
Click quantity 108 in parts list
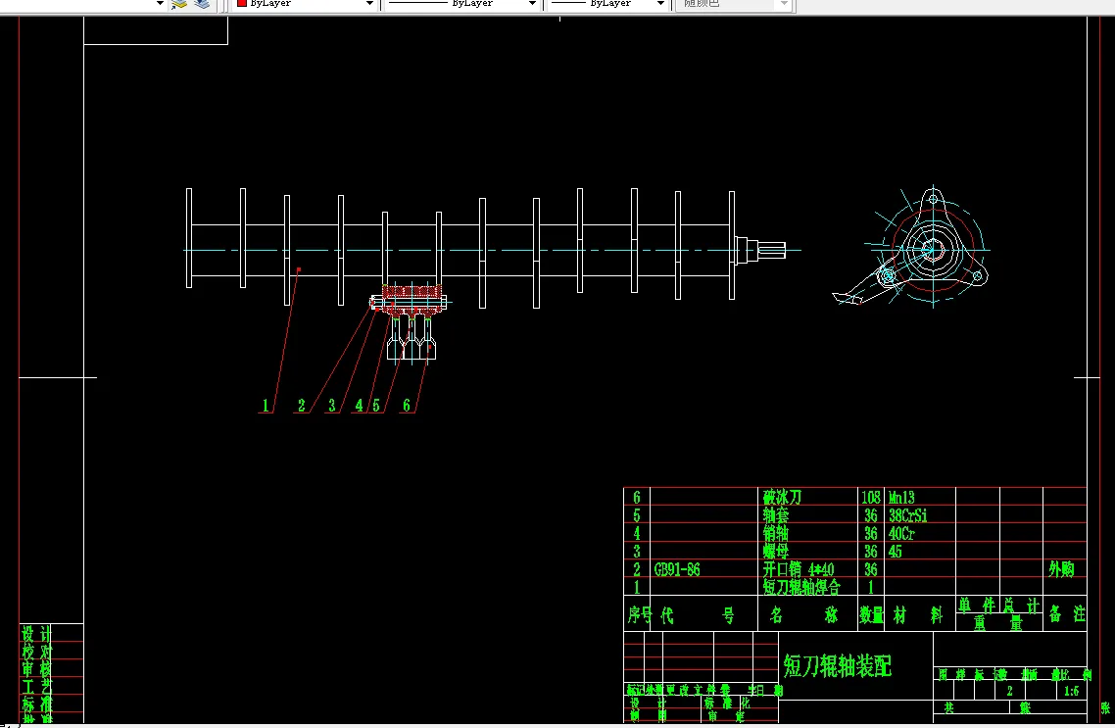pyautogui.click(x=870, y=497)
